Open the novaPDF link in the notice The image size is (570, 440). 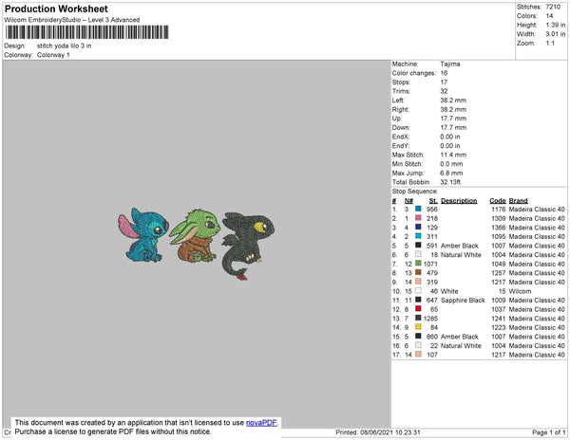[x=261, y=423]
